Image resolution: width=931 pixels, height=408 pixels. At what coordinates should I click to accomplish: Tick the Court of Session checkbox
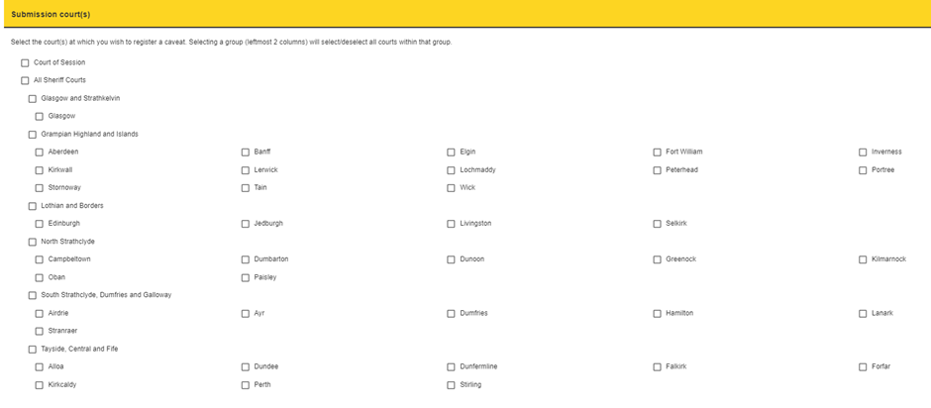[25, 63]
